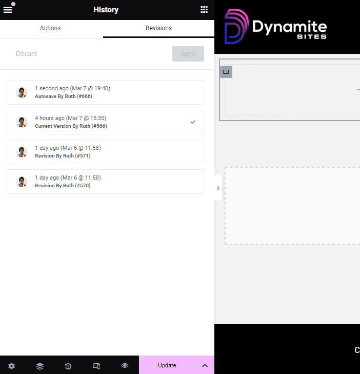Click the Dynamite Sites logo

[x=275, y=27]
